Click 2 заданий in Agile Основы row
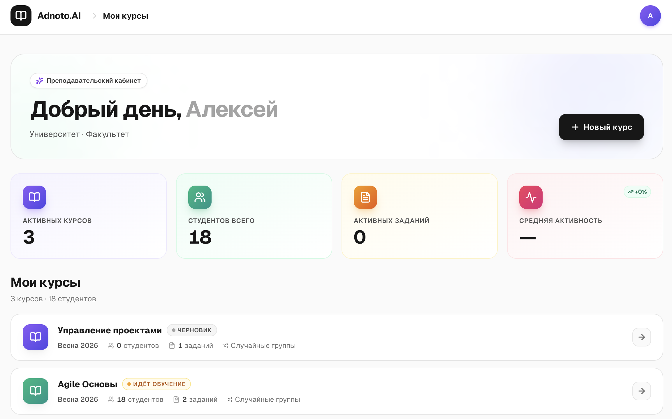Viewport: 672px width, 419px height. click(200, 399)
